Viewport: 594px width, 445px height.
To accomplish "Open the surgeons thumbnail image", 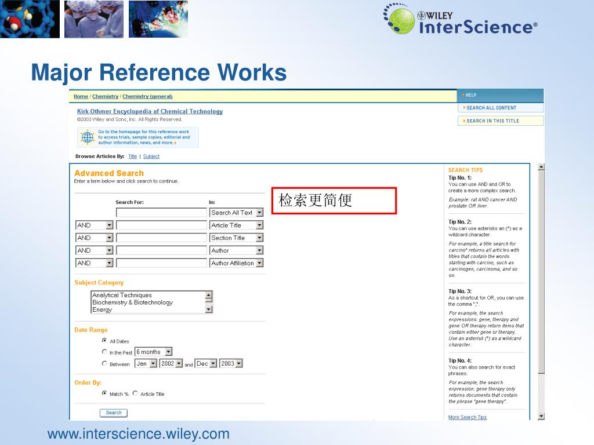I will (x=94, y=19).
